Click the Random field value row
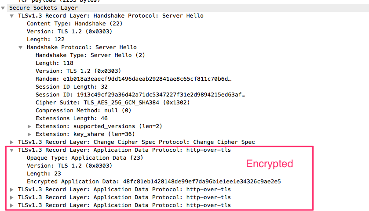This screenshot has height=211, width=369. coord(133,79)
